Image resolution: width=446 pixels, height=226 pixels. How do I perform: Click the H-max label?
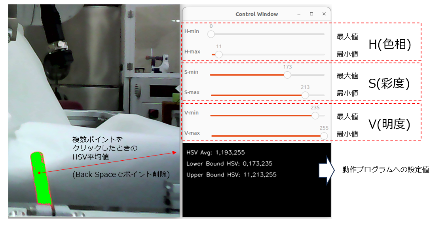coord(192,51)
